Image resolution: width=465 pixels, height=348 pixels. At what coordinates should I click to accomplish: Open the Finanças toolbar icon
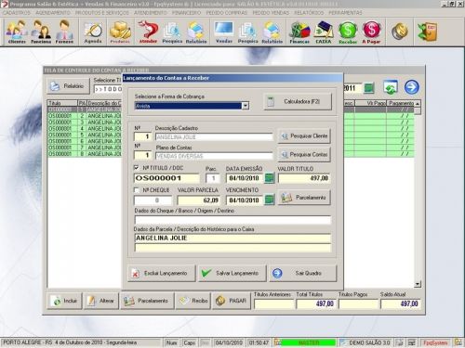coord(299,32)
